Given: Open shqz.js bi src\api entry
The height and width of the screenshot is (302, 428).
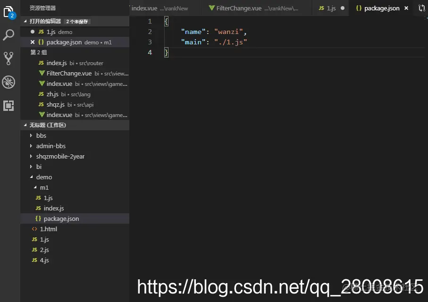Looking at the screenshot, I should 75,104.
